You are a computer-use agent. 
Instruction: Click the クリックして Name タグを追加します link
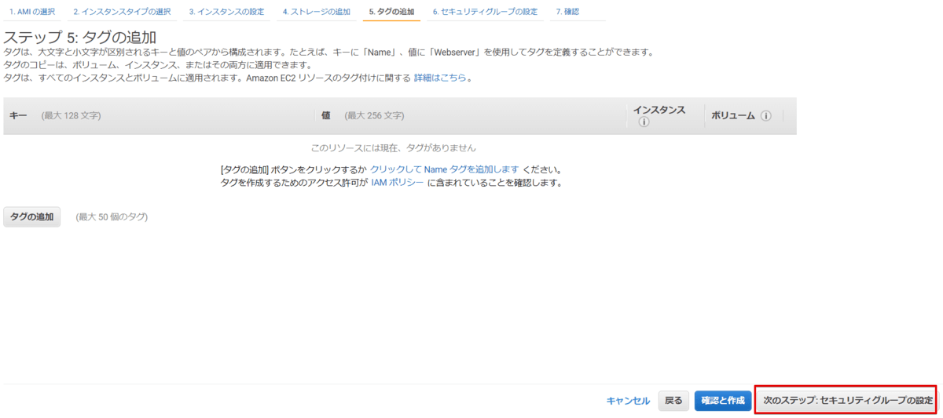coord(445,169)
